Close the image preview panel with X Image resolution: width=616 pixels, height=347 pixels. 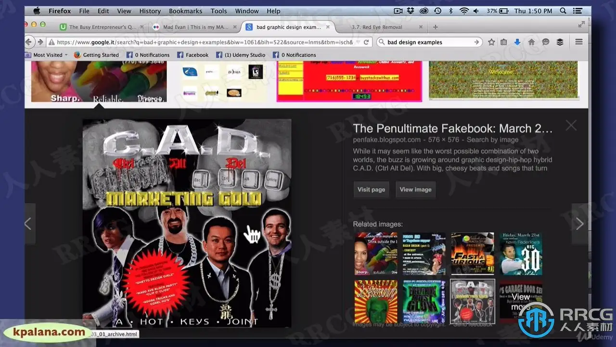[x=571, y=126]
